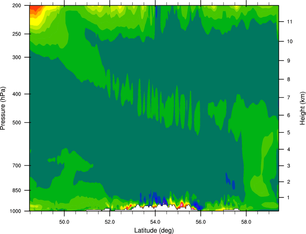This screenshot has height=234, width=306.
Task: Select the 200 pressure tick label
Action: pyautogui.click(x=17, y=5)
